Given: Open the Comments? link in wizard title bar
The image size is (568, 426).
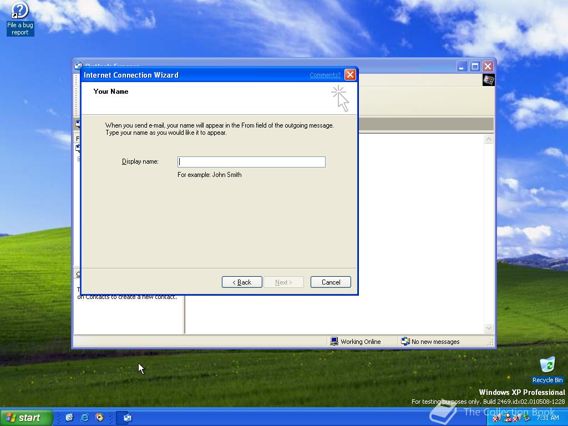Looking at the screenshot, I should click(325, 75).
